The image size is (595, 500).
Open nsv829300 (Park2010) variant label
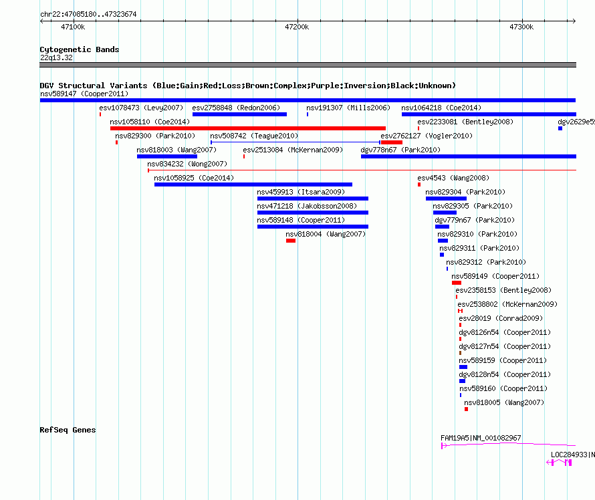point(155,136)
